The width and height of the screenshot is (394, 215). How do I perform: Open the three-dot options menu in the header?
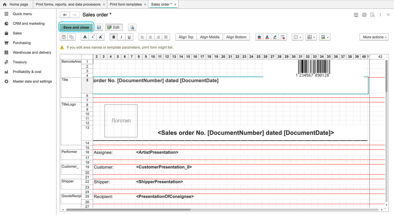[380, 15]
